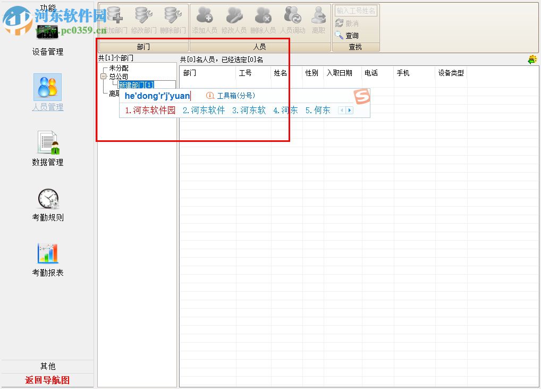The height and width of the screenshot is (389, 541).
Task: Choose IME candidate 2 河东软件
Action: pos(204,110)
